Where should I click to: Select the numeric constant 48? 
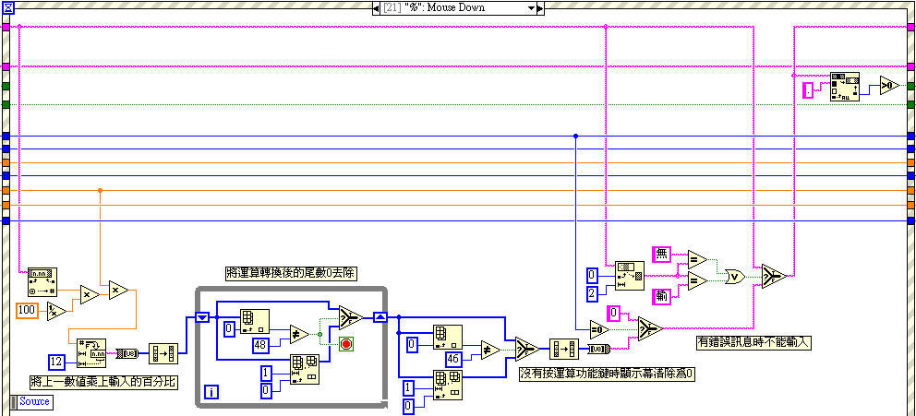pos(260,345)
